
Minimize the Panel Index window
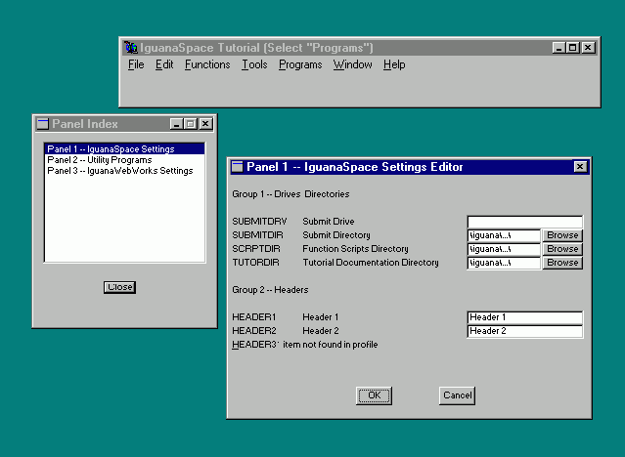click(x=176, y=124)
